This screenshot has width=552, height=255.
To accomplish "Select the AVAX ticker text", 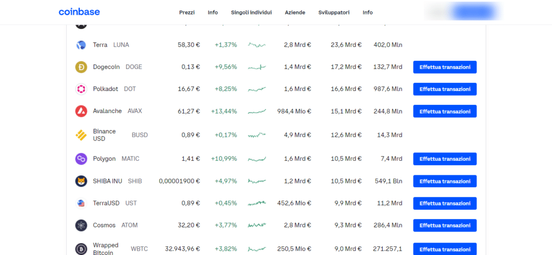I will 135,111.
